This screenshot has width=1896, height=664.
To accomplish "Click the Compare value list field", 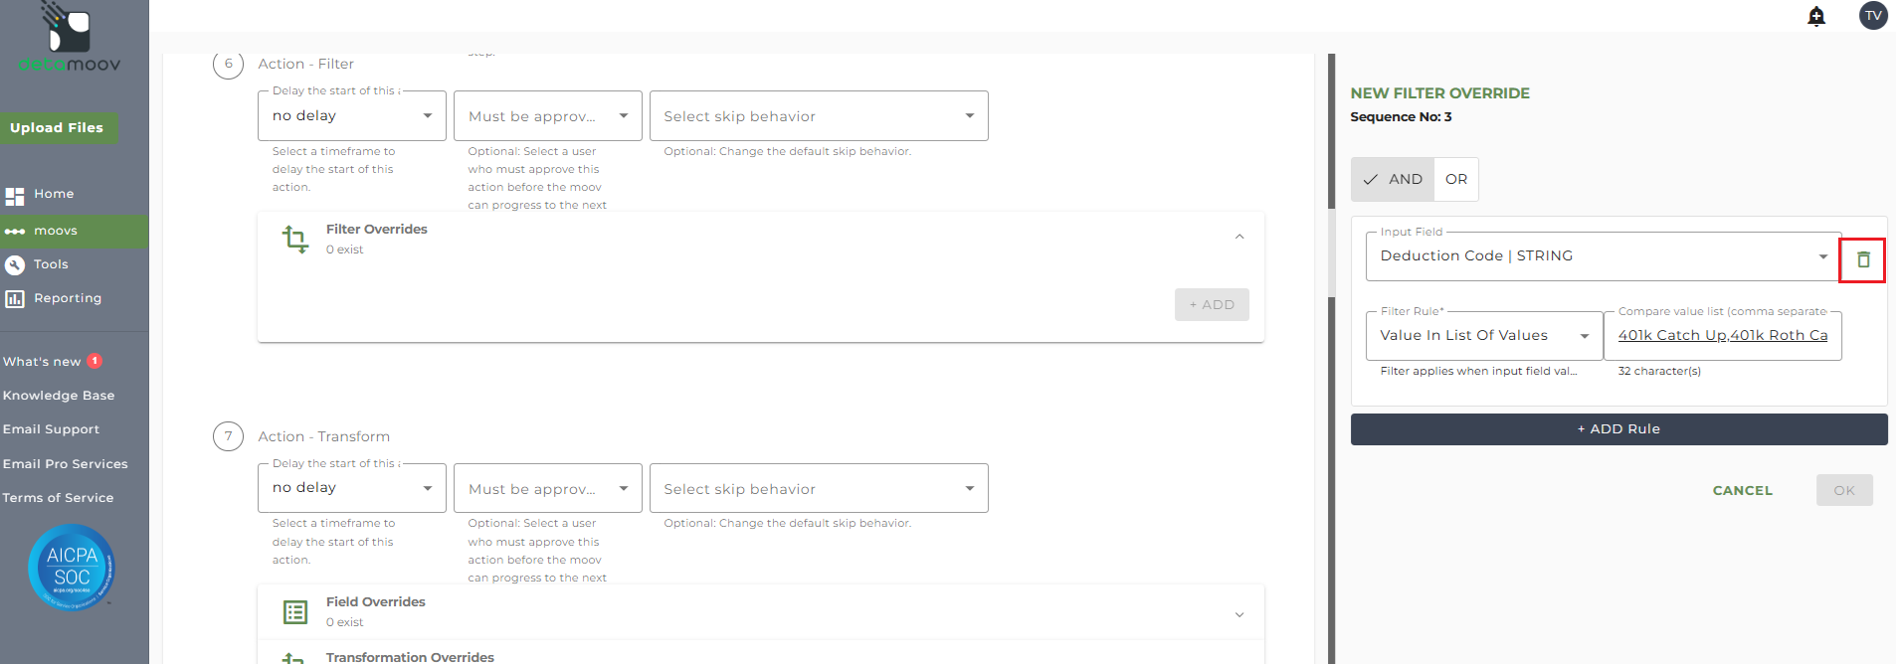I will tap(1722, 336).
